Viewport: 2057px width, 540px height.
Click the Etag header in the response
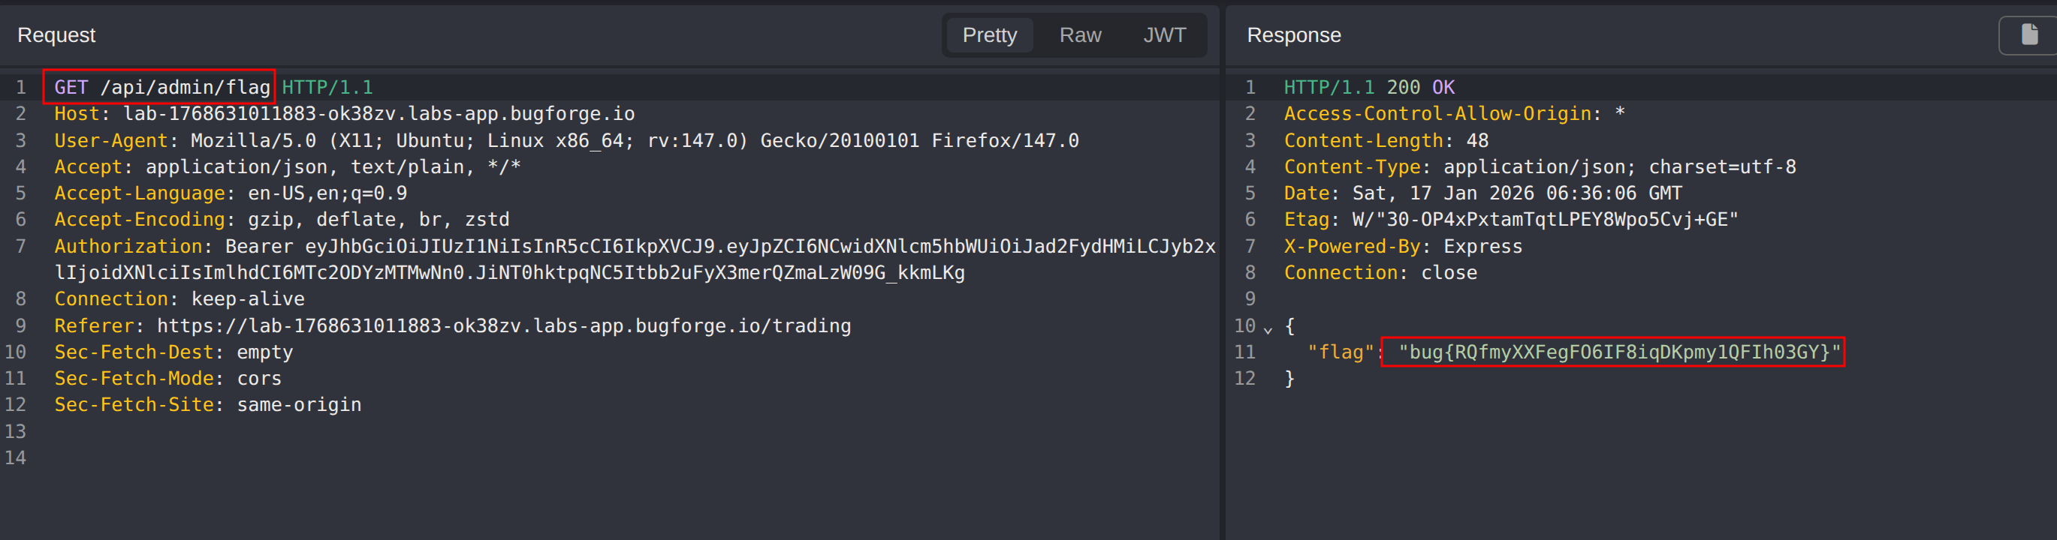pyautogui.click(x=1510, y=219)
